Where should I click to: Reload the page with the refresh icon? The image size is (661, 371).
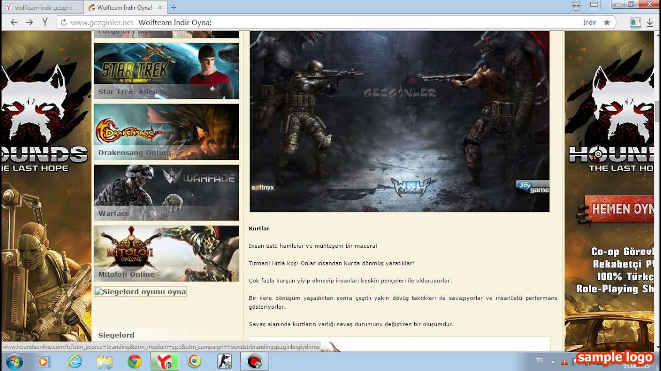pos(64,23)
